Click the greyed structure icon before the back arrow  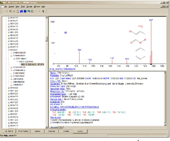pyautogui.click(x=36, y=11)
